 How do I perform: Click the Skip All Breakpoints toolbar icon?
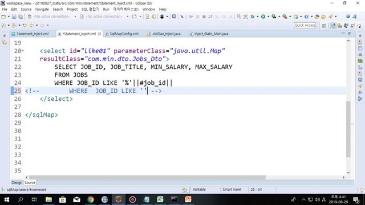point(182,17)
